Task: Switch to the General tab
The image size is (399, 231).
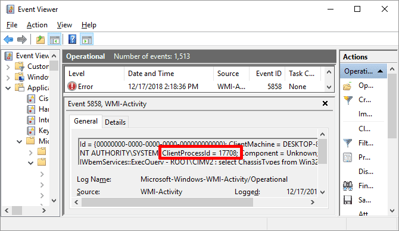Action: (86, 121)
